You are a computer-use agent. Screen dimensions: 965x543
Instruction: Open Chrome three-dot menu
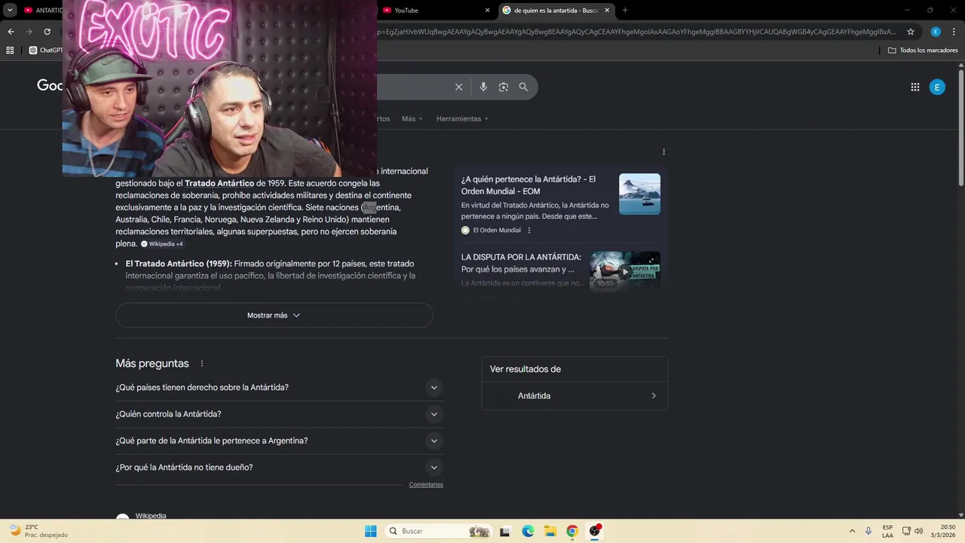953,32
